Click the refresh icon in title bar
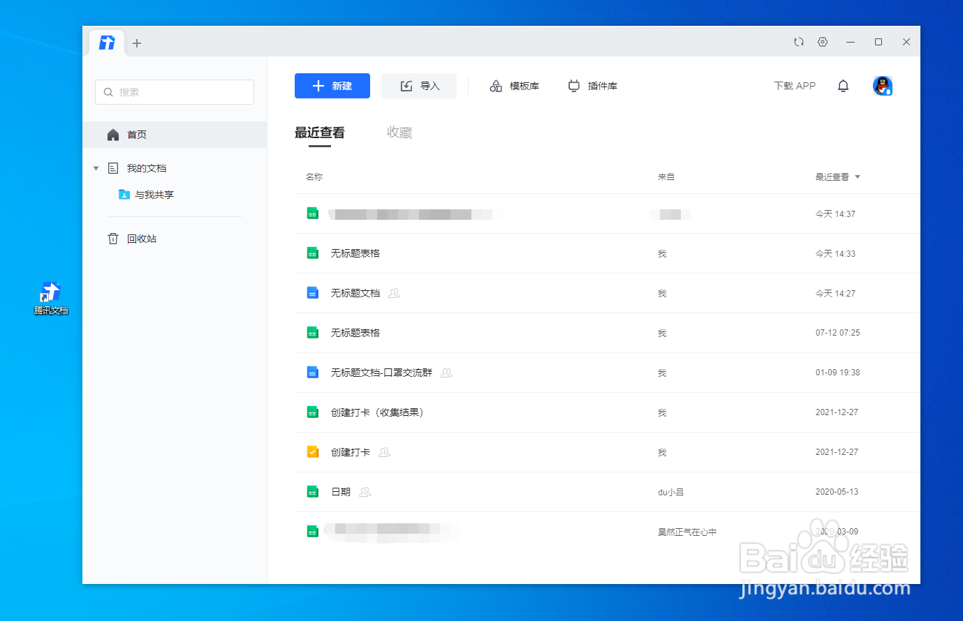 point(799,42)
